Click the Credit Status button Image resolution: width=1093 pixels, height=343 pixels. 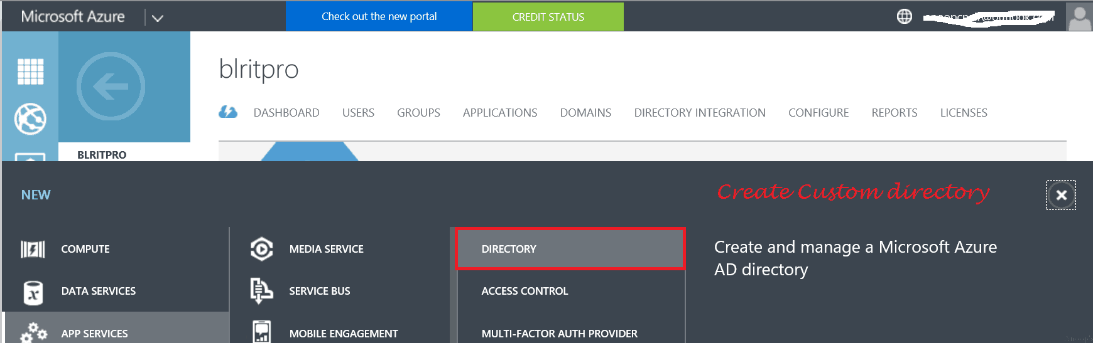coord(548,16)
